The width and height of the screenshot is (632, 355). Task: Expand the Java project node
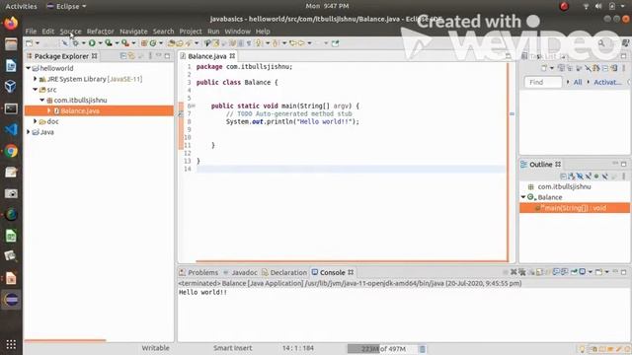(x=29, y=131)
